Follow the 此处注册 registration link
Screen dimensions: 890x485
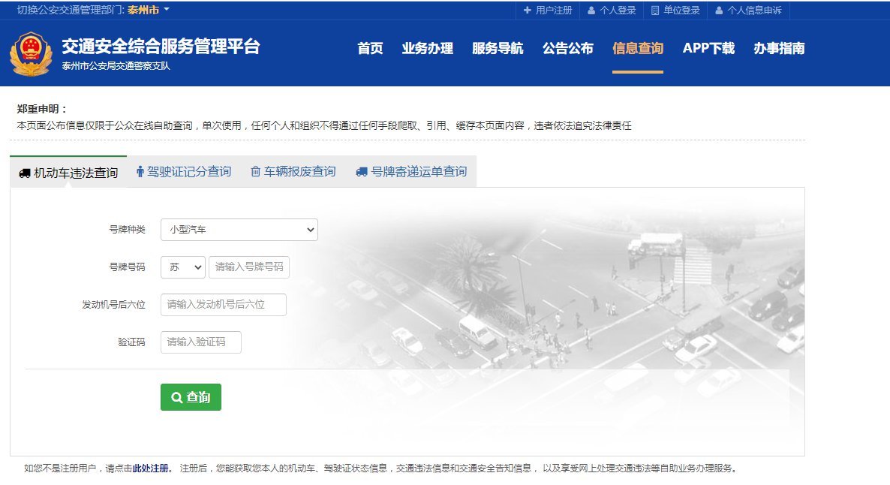[x=151, y=468]
